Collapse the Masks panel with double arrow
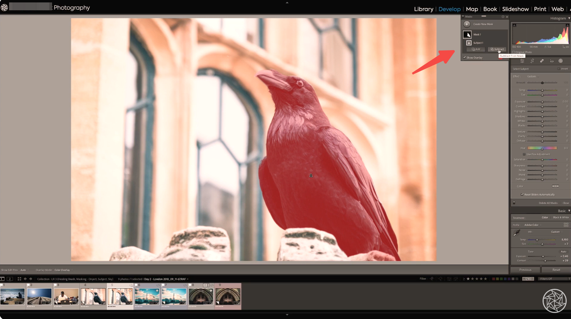The width and height of the screenshot is (571, 319). click(507, 17)
